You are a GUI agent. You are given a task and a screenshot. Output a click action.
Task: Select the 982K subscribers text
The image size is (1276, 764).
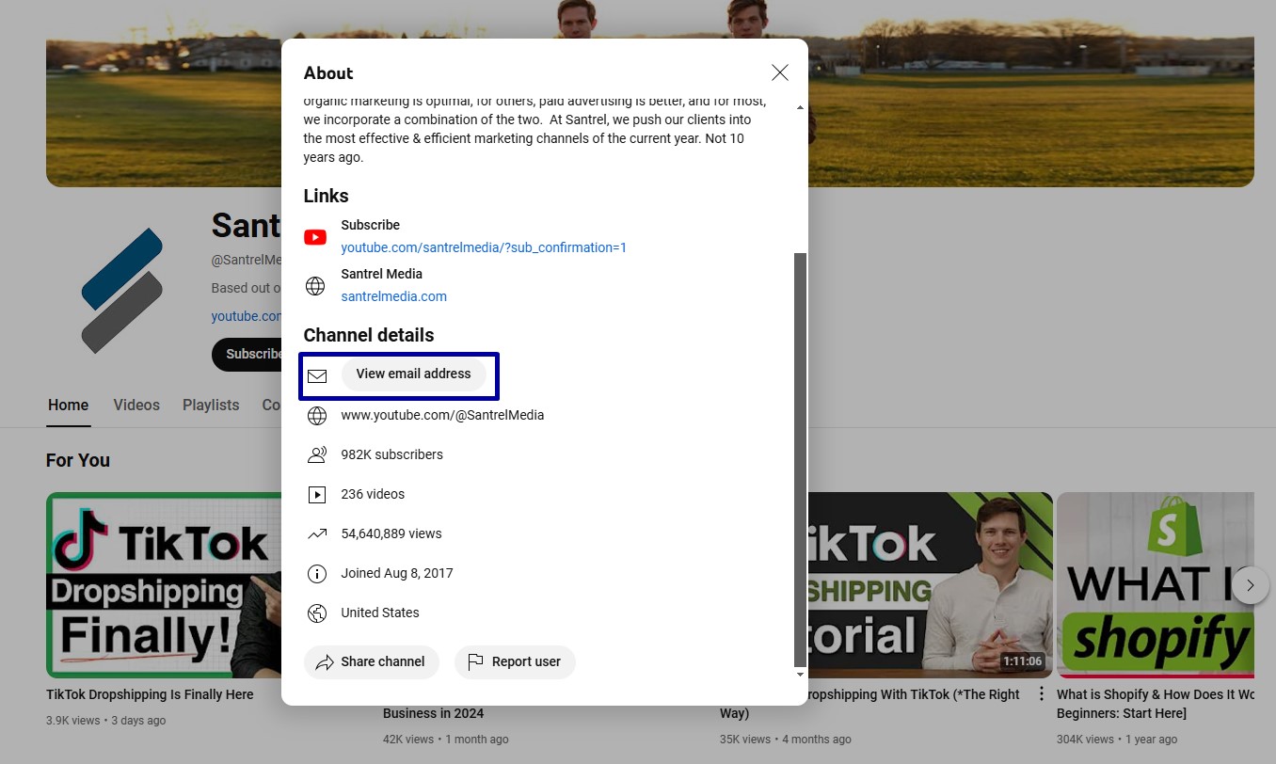(391, 454)
